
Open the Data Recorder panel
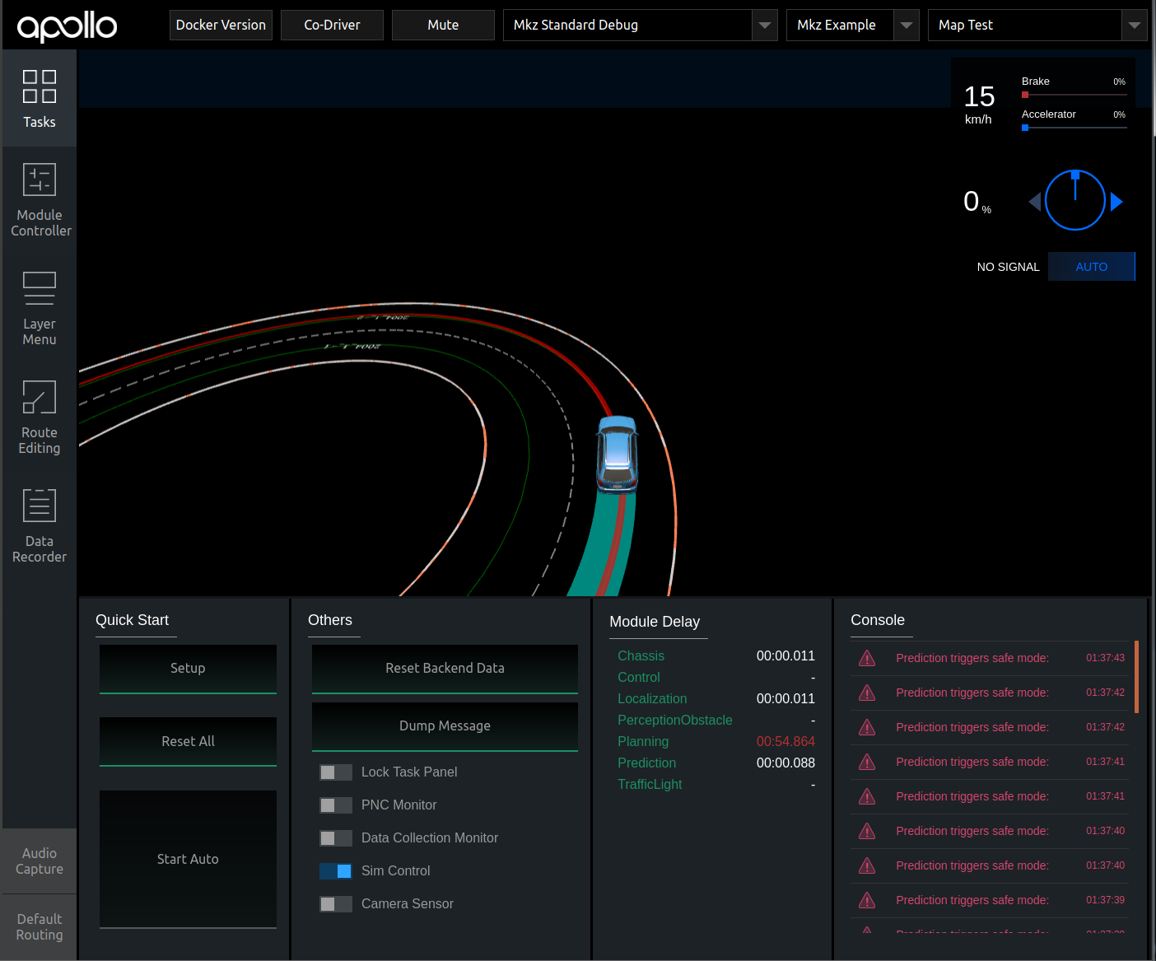pyautogui.click(x=39, y=525)
